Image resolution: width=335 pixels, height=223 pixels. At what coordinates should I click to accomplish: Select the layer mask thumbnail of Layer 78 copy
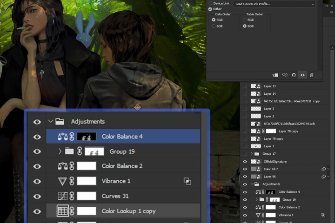pyautogui.click(x=271, y=131)
